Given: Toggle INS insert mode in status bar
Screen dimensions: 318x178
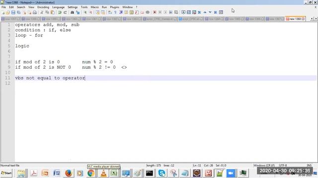Looking at the screenshot, I should tap(309, 166).
